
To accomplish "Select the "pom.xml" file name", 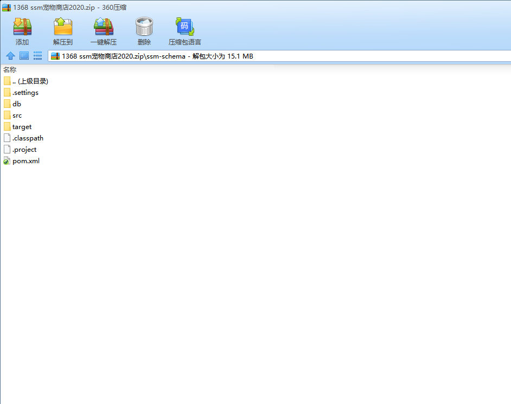I will pyautogui.click(x=25, y=161).
